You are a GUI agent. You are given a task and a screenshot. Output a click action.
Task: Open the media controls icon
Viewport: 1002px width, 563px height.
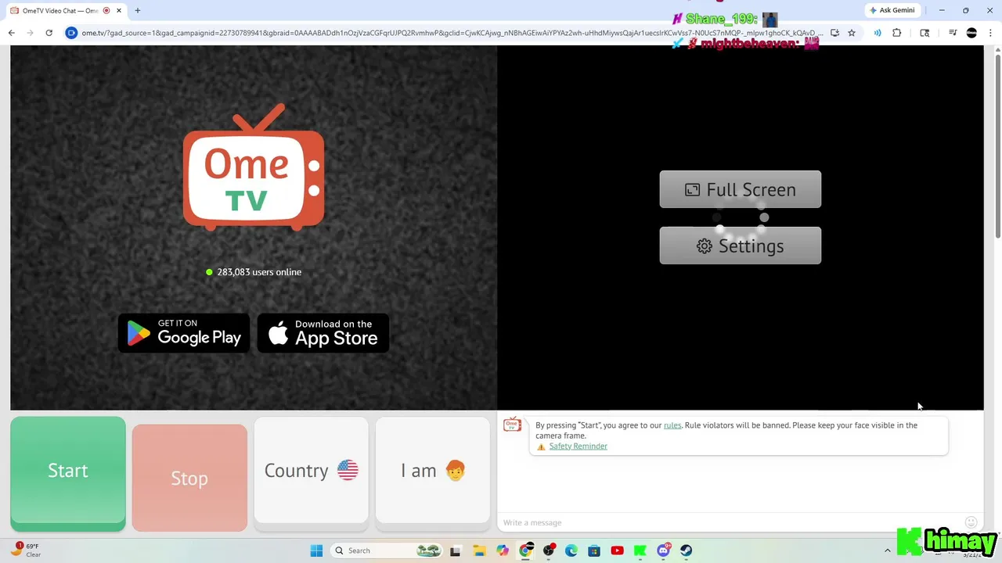[953, 33]
